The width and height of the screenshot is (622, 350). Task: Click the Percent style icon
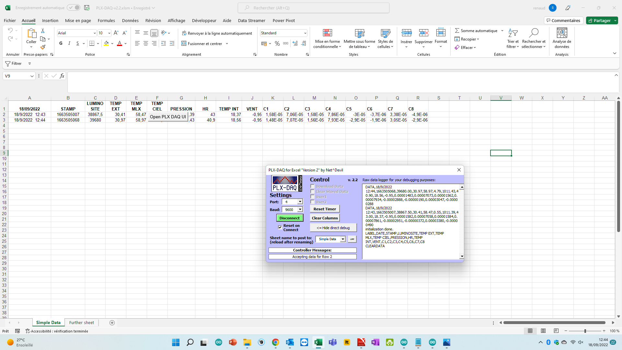[x=277, y=43]
